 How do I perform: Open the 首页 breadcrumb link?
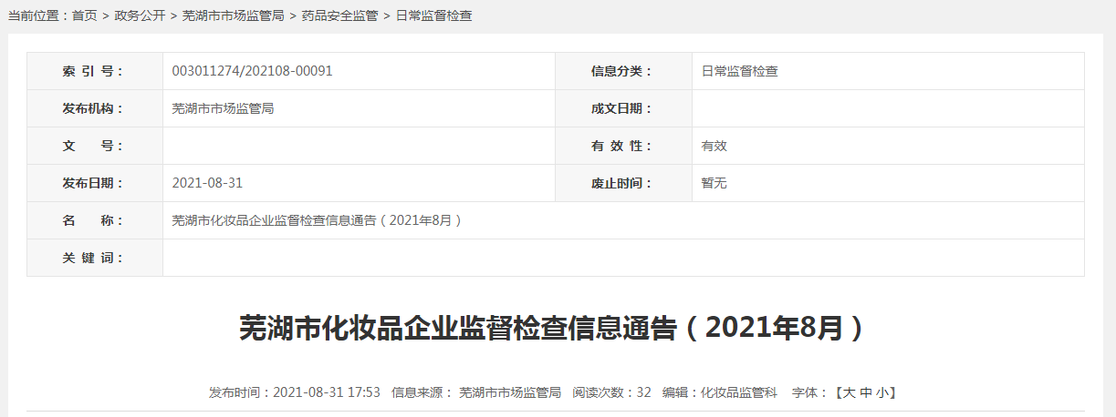85,16
